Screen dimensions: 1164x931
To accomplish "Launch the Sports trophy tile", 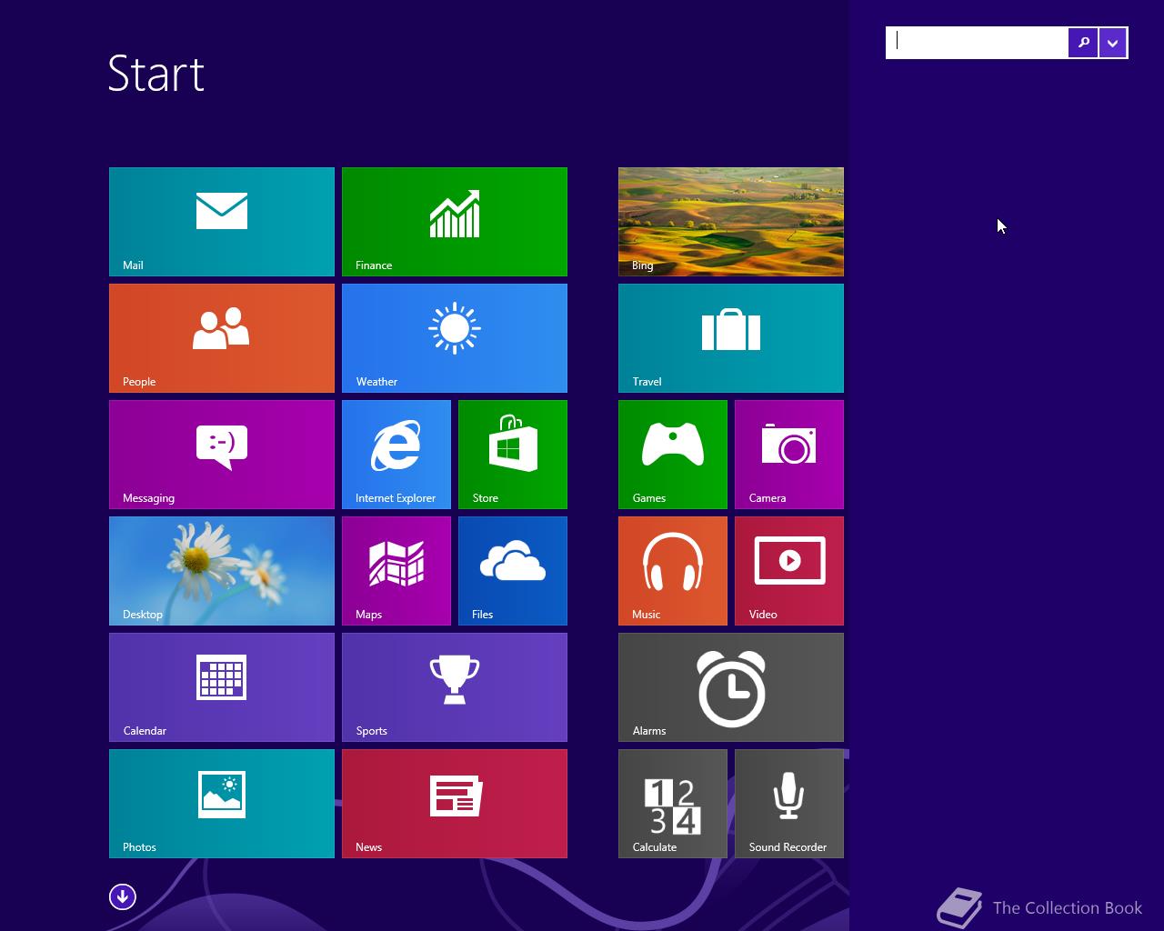I will click(x=455, y=687).
